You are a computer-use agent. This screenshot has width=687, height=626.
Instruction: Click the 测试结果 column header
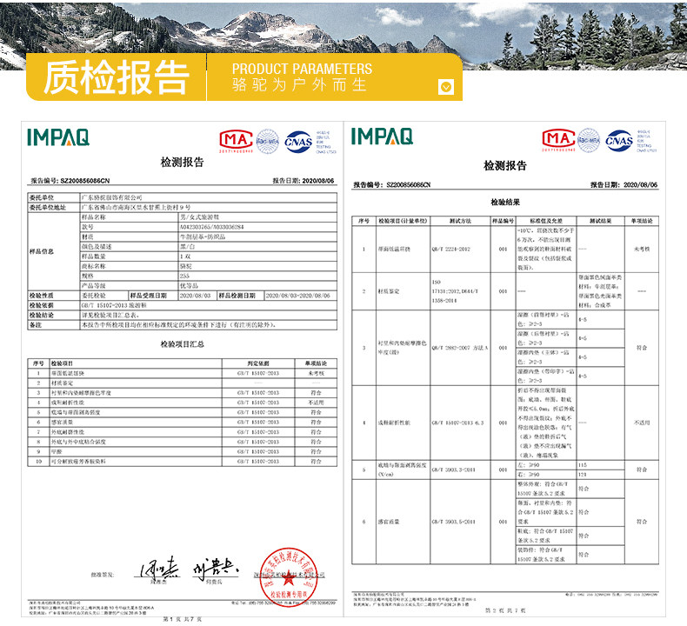coord(600,221)
